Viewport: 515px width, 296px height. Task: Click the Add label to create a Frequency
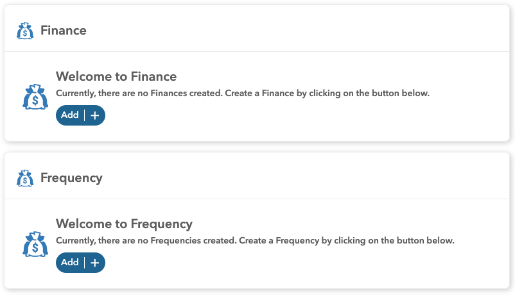tap(70, 263)
